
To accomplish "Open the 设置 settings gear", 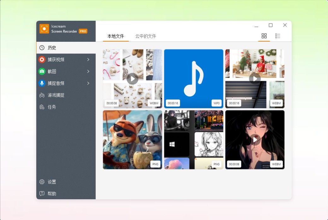I will (42, 182).
